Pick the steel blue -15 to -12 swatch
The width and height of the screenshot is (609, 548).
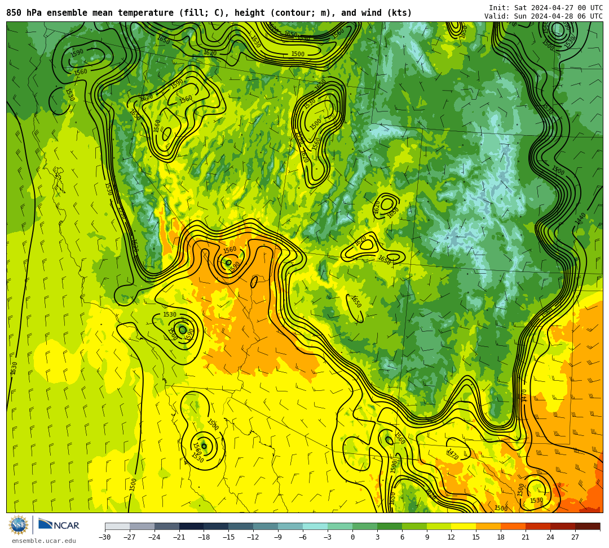click(x=241, y=526)
